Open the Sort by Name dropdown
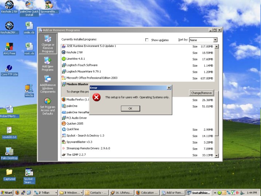The height and width of the screenshot is (196, 261). (x=215, y=40)
